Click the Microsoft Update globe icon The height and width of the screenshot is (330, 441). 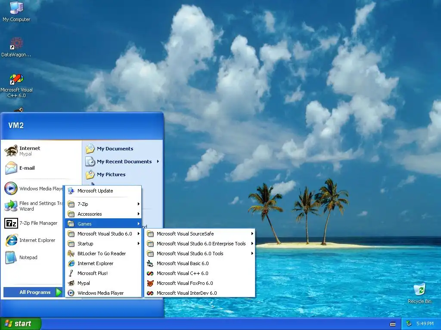71,191
